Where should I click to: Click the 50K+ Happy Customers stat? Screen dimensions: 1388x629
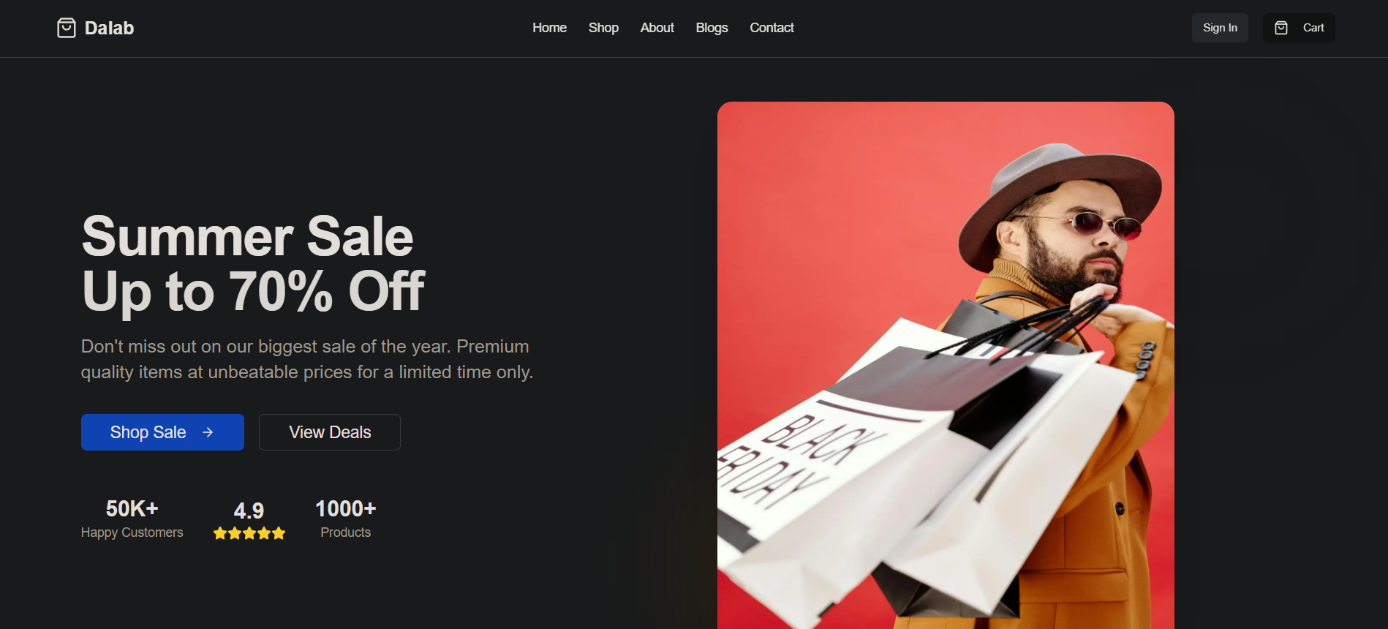[x=132, y=519]
